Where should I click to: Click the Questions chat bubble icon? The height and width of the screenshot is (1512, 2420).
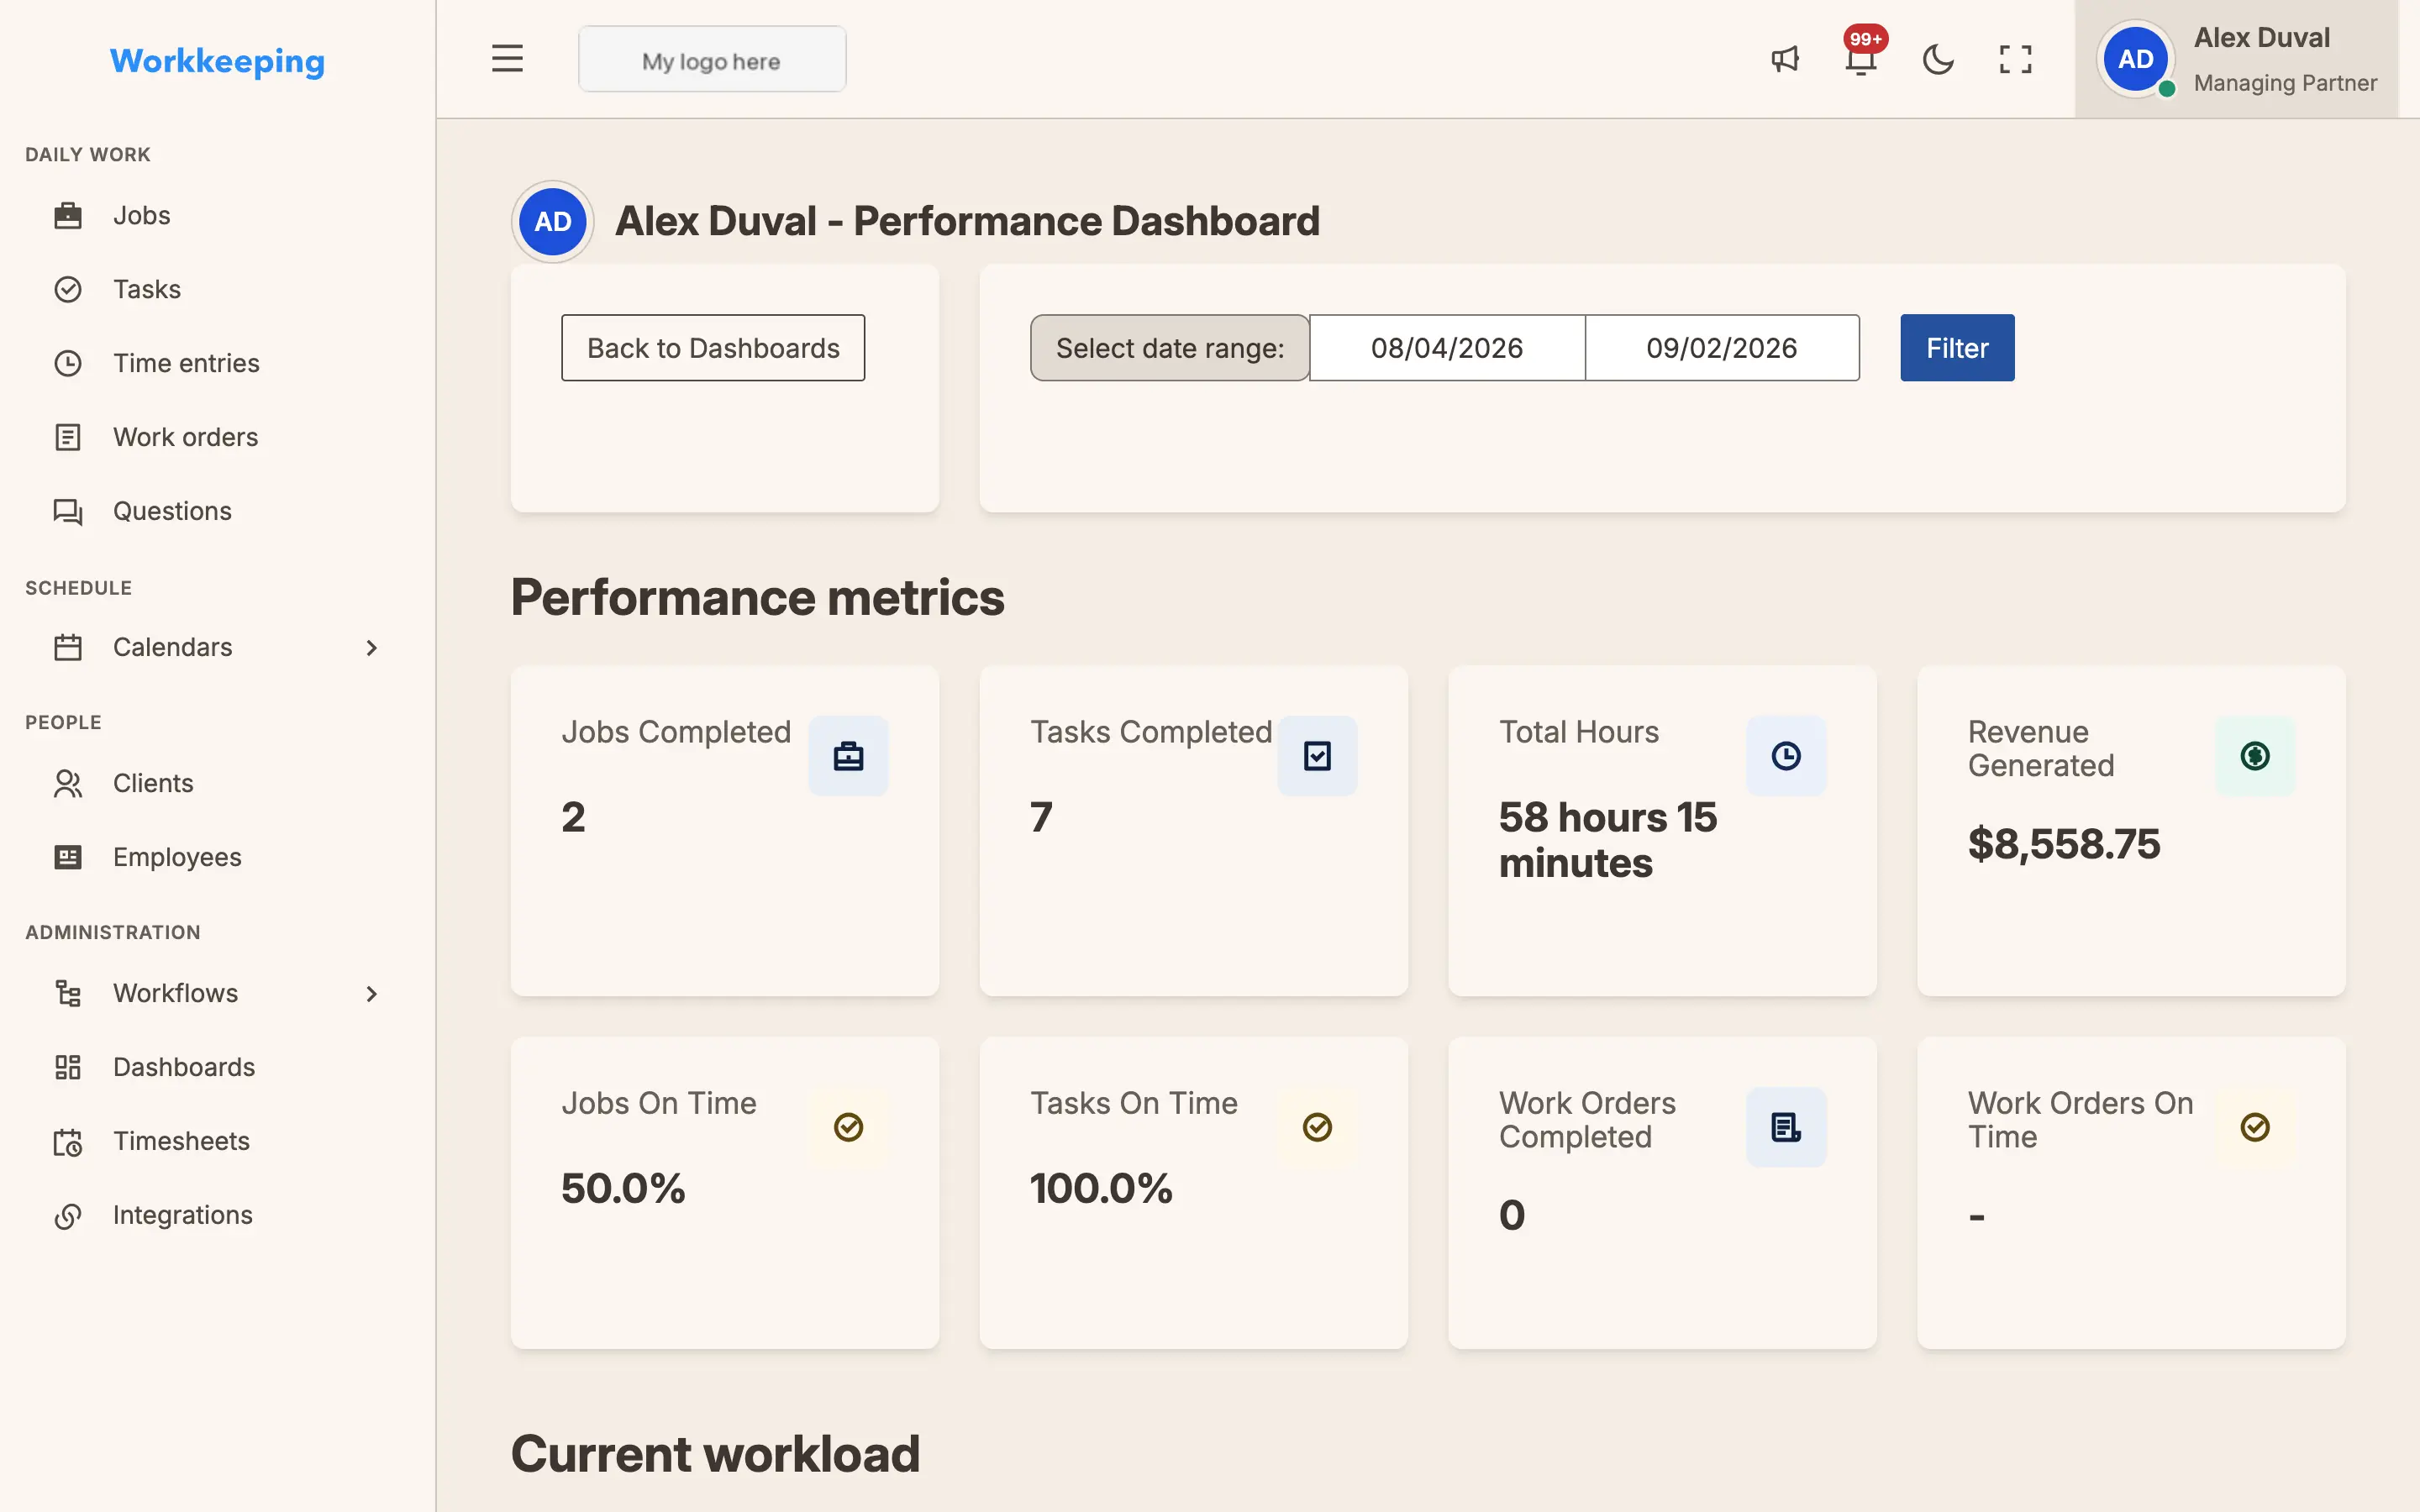pos(68,511)
